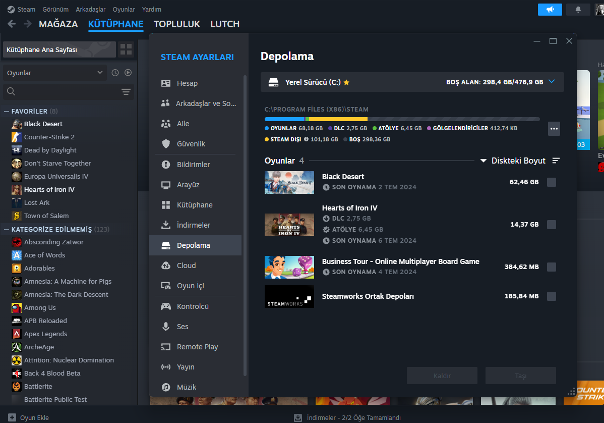Go back with the left arrow
This screenshot has height=423, width=604.
pos(12,24)
